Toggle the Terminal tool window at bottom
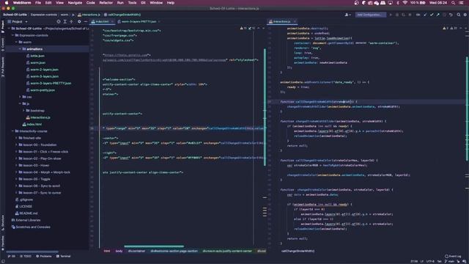469x264 pixels. pos(64,256)
